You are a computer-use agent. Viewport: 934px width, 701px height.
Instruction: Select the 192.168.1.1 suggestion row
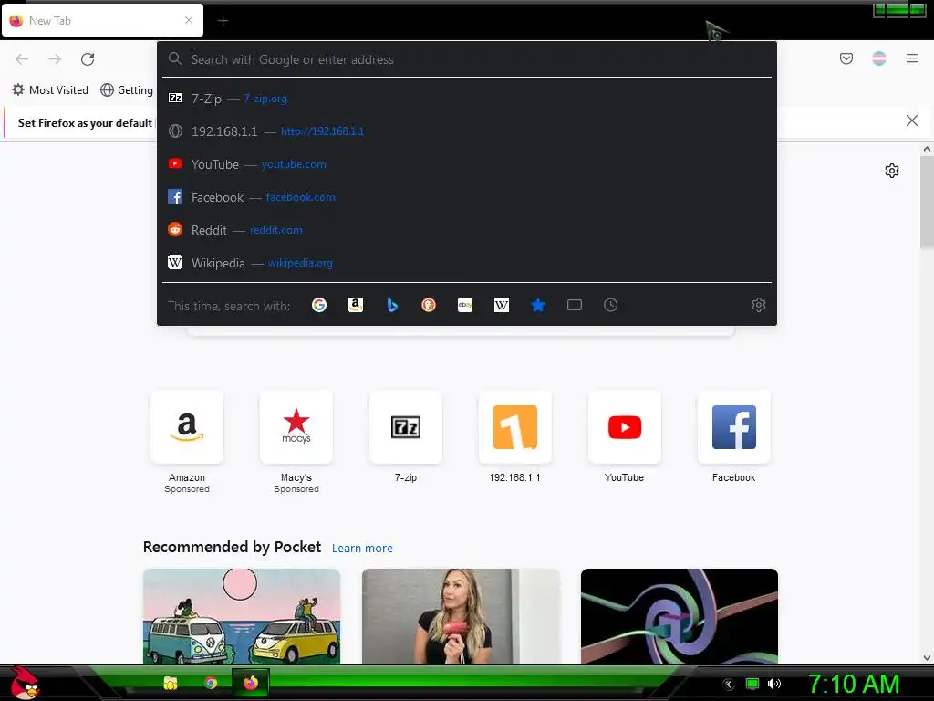(x=467, y=131)
